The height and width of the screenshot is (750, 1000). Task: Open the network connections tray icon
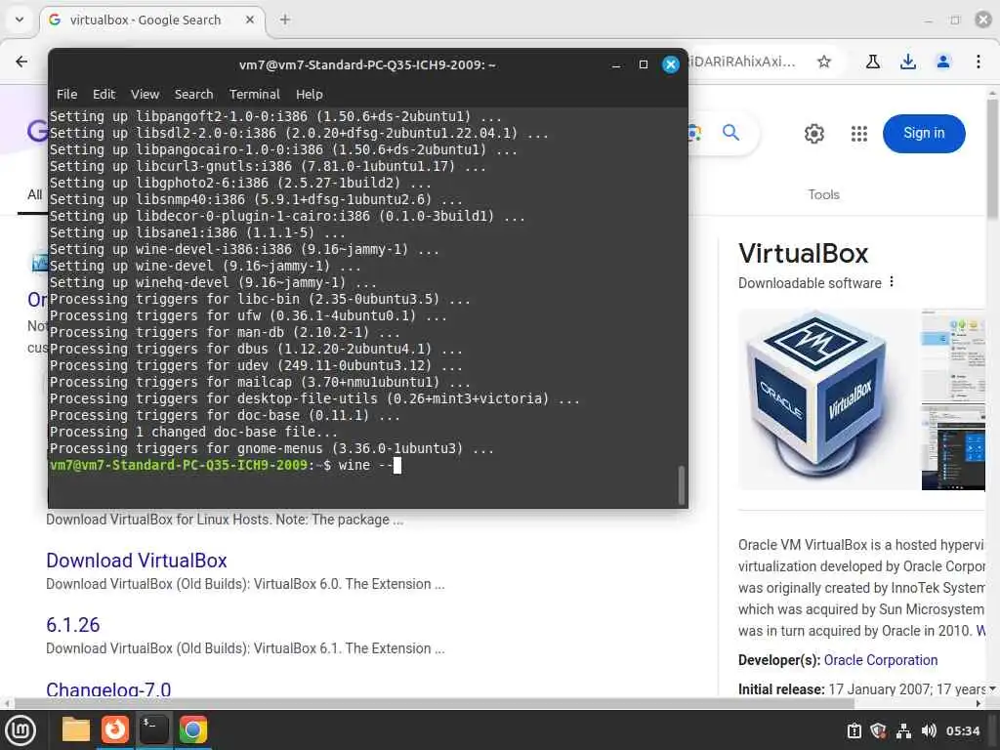coord(903,730)
